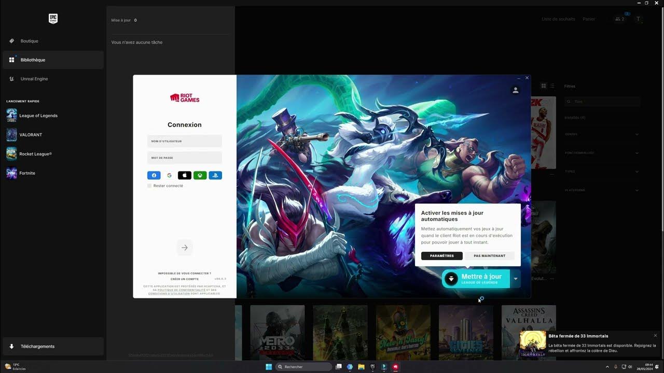Expand the Types filter
The width and height of the screenshot is (664, 373).
pyautogui.click(x=602, y=171)
